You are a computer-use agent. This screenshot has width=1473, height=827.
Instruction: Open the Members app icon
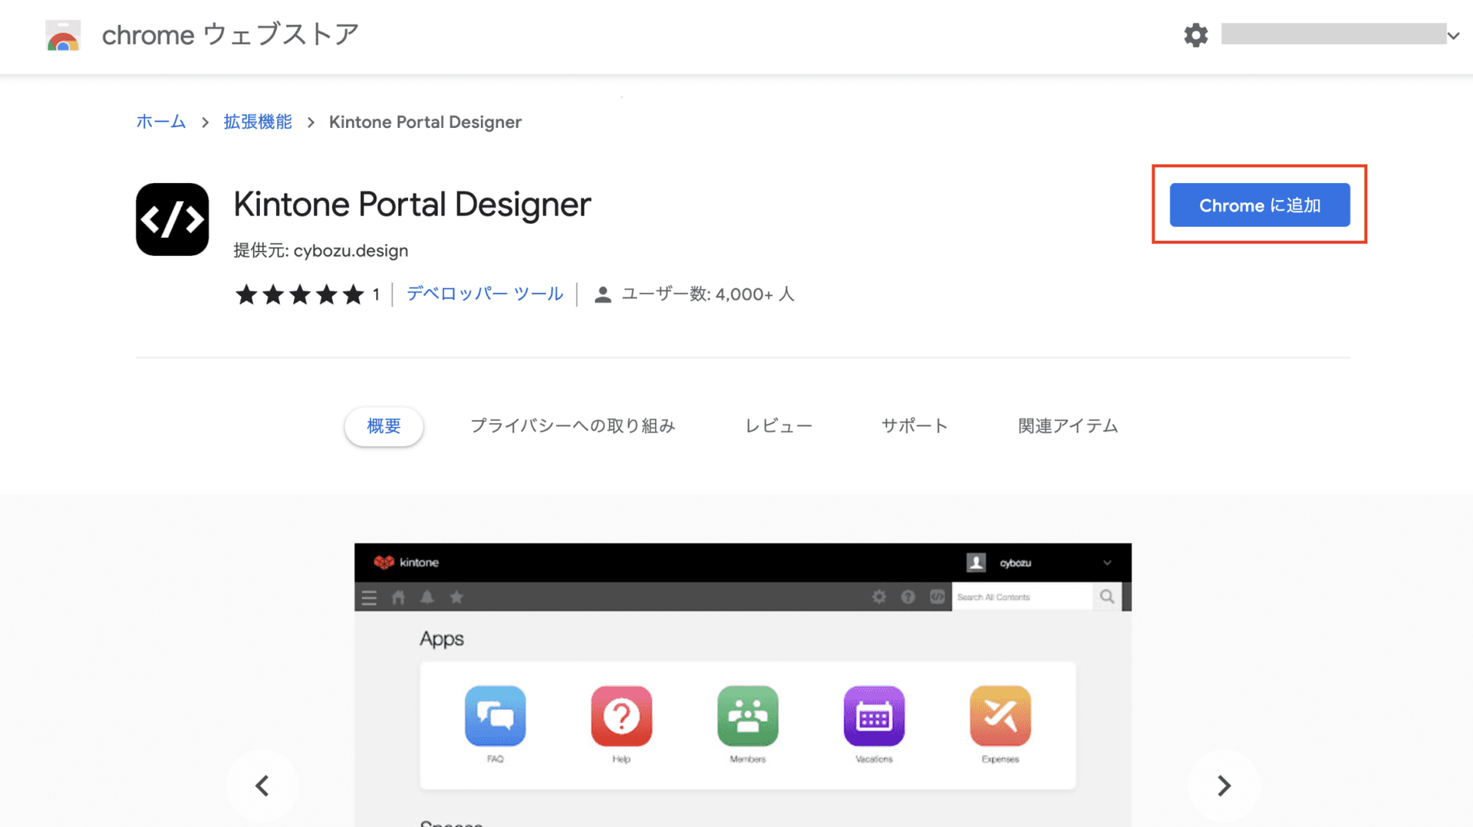[748, 716]
